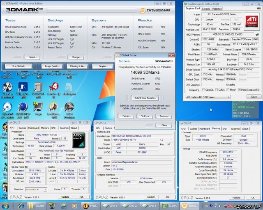Open the faded desktop.ini file icon
The height and width of the screenshot is (210, 263).
coord(69,87)
